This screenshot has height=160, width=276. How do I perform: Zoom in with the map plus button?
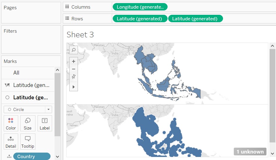pos(74,61)
